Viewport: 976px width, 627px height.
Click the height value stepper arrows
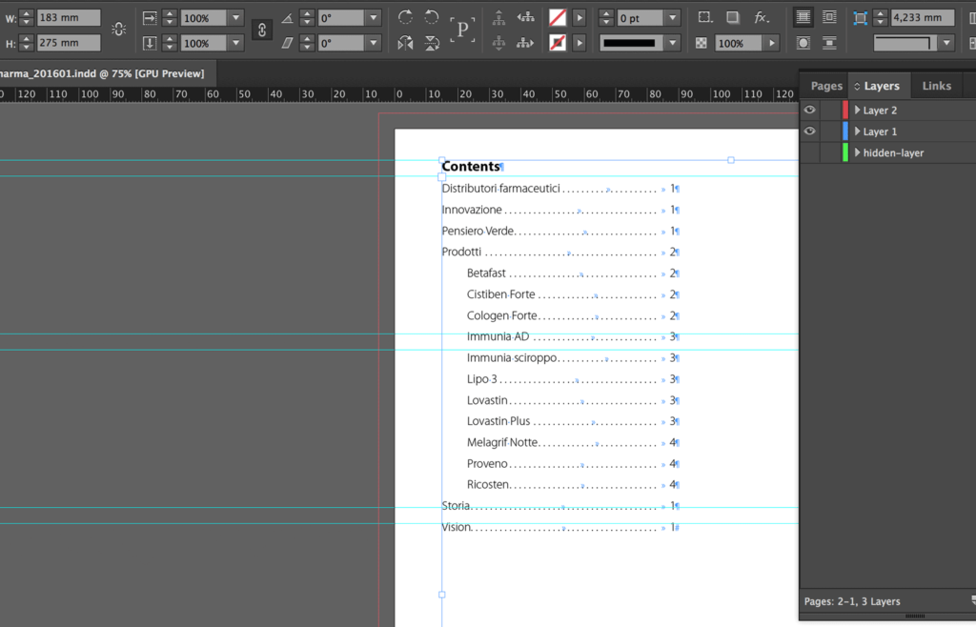click(26, 43)
